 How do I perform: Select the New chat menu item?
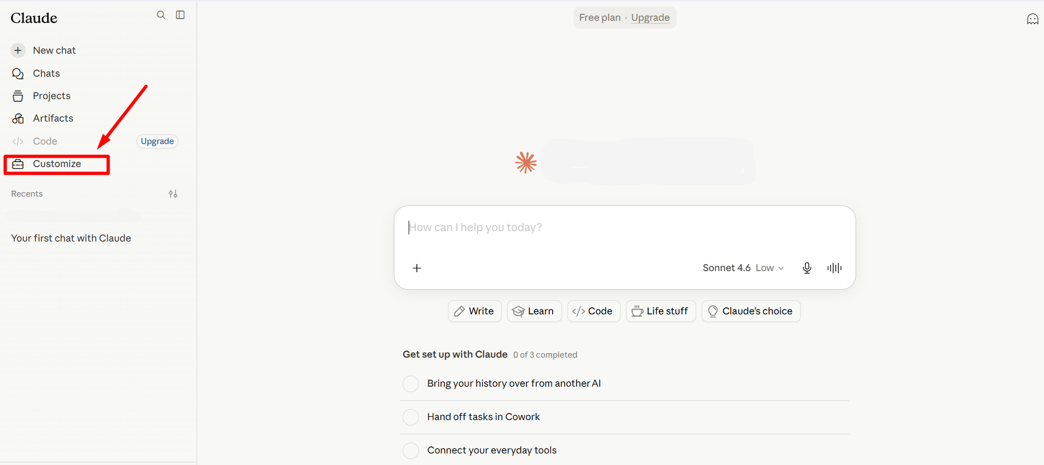pos(54,50)
